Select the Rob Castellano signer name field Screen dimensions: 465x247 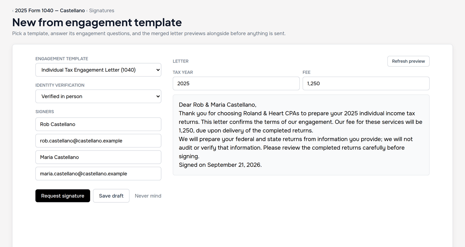pyautogui.click(x=98, y=124)
